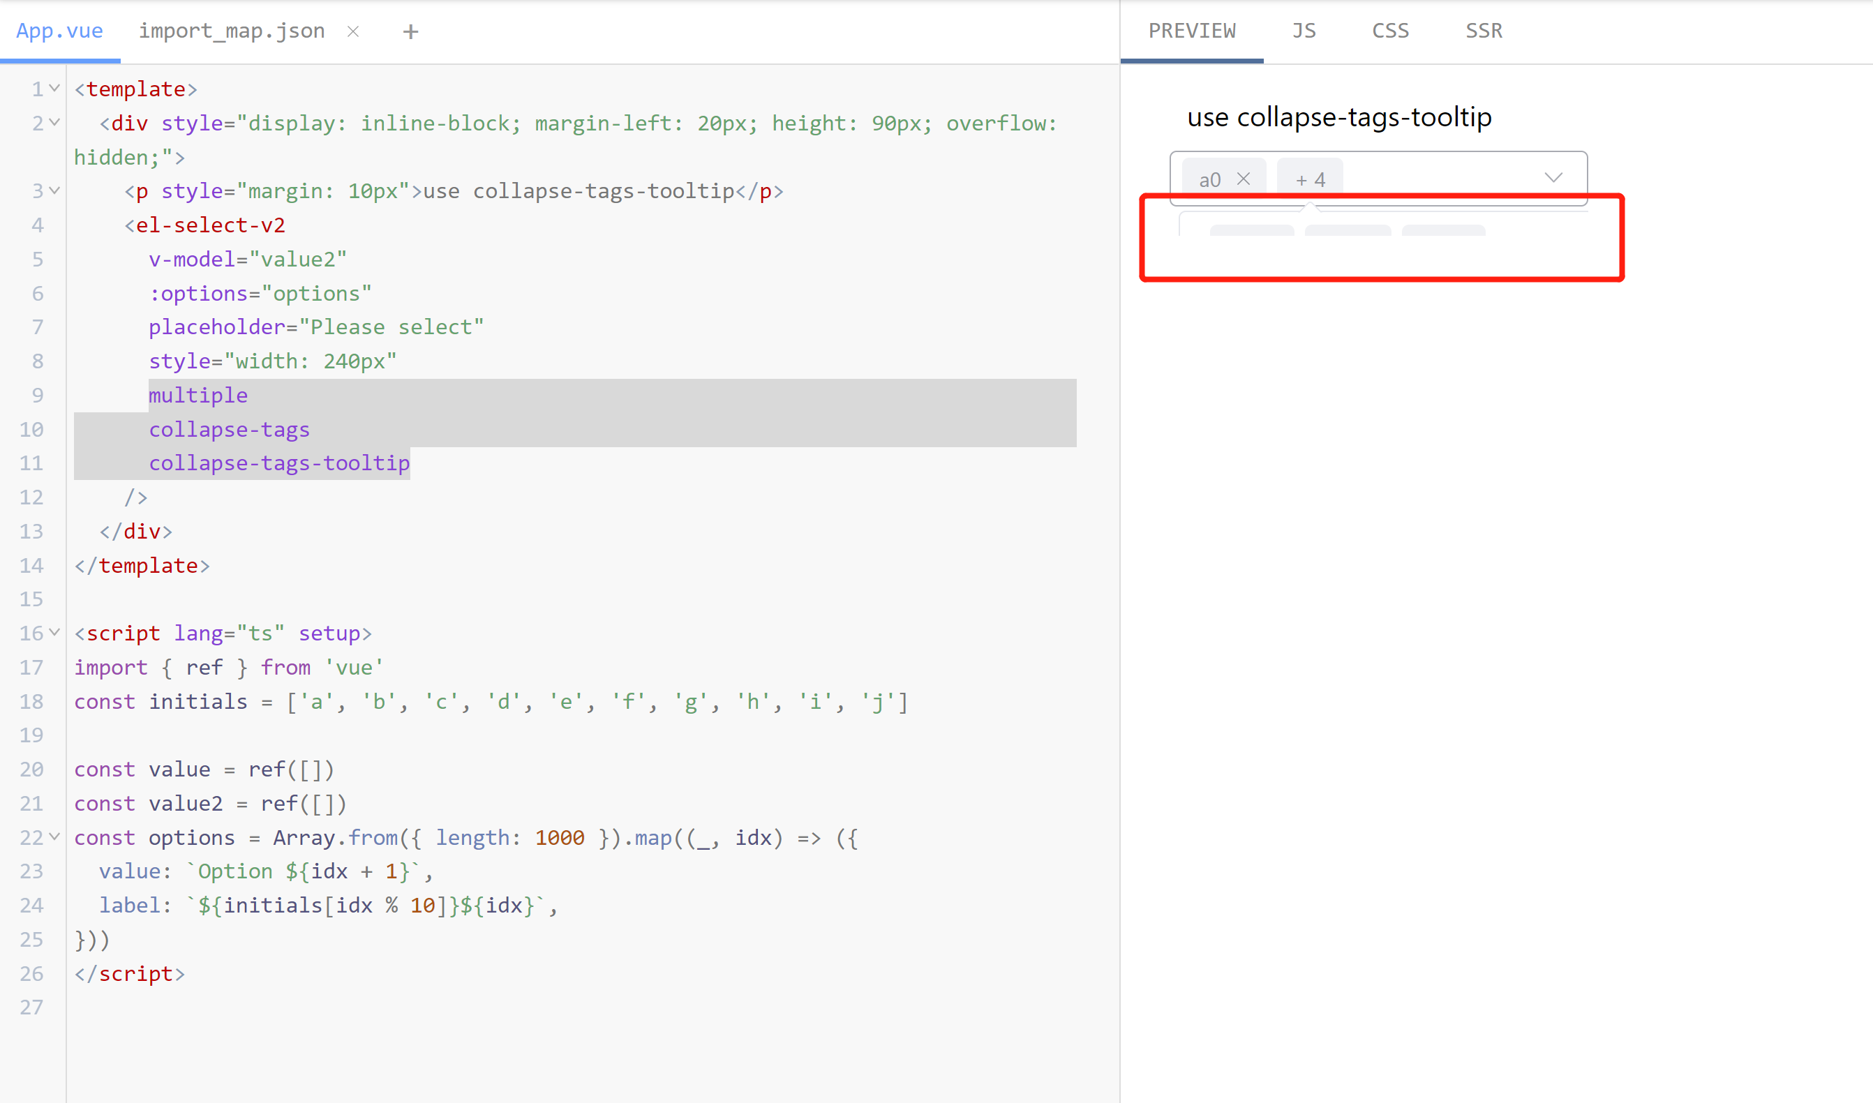Screen dimensions: 1873x1103
Task: Open the CSS output tab
Action: click(1390, 31)
